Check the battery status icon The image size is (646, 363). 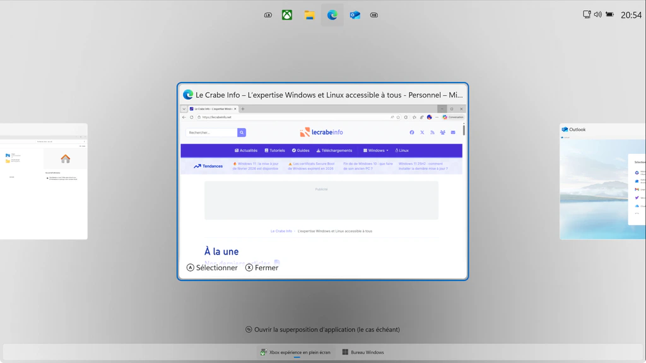pyautogui.click(x=609, y=14)
